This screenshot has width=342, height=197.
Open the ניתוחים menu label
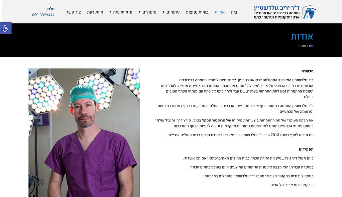coord(173,12)
